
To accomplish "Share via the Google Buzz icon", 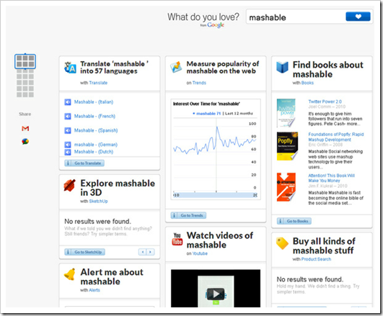I will coord(25,141).
